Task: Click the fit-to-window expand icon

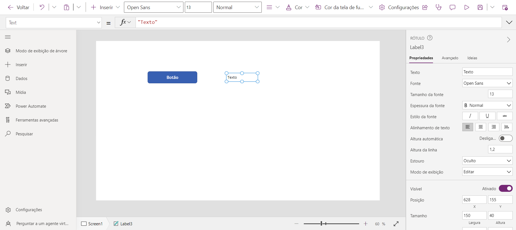Action: click(396, 224)
